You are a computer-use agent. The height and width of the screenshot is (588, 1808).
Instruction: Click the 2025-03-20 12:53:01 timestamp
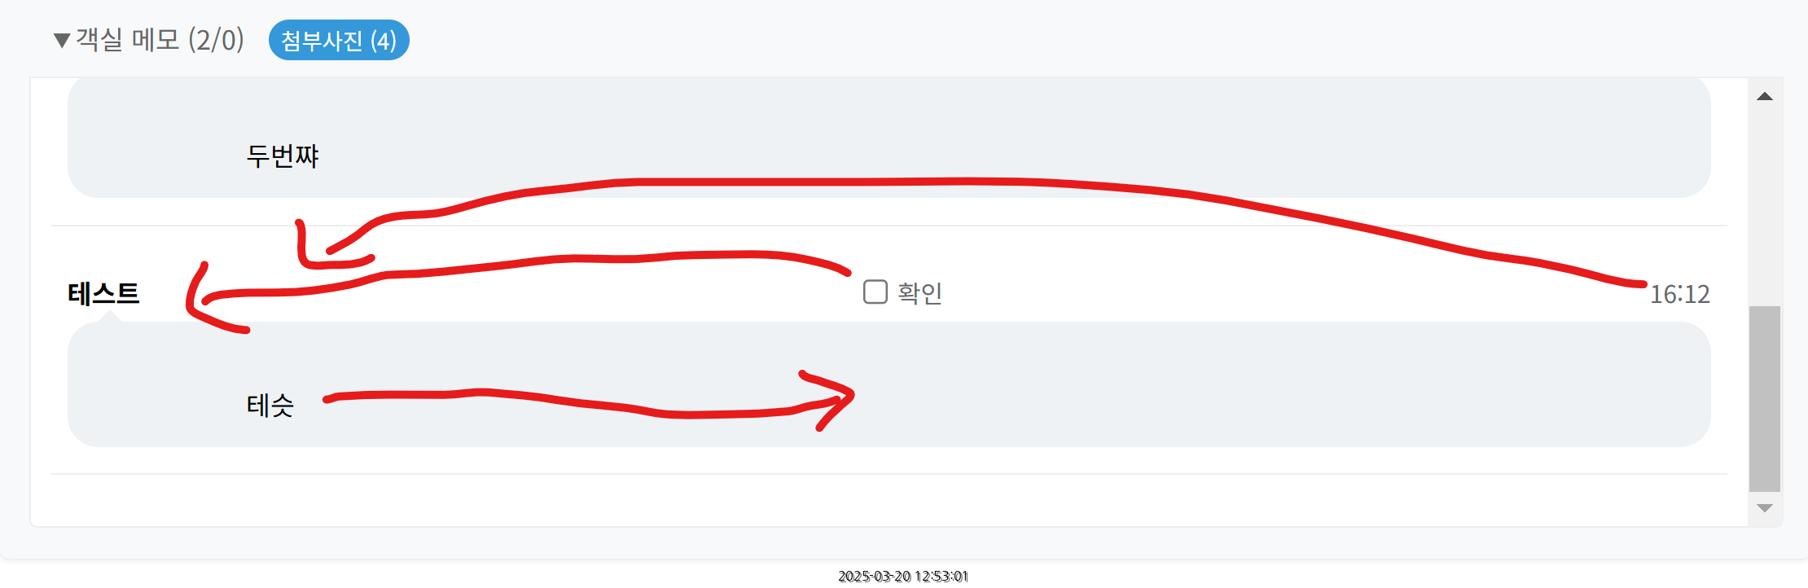(903, 577)
